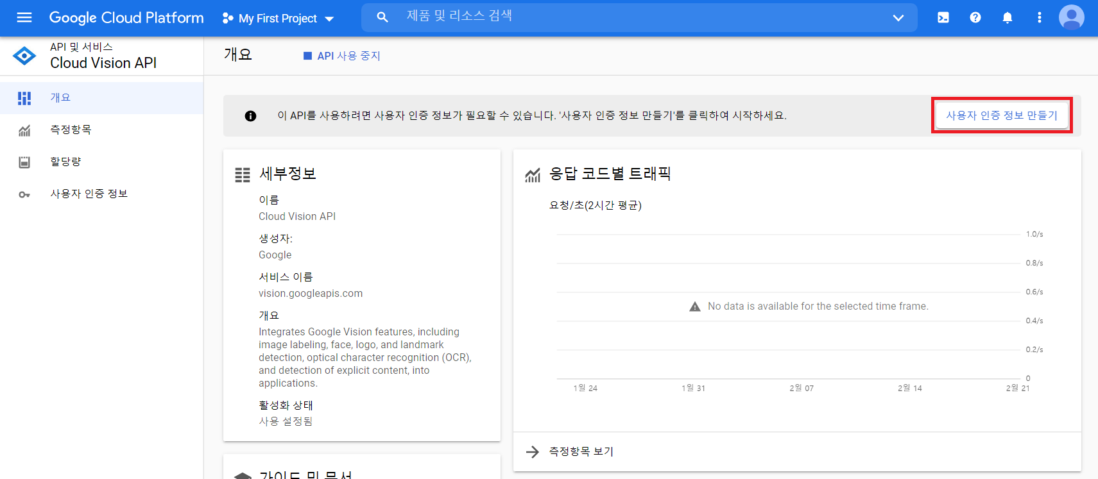Click the 요청/초(2시간 평균) chart label

[596, 205]
